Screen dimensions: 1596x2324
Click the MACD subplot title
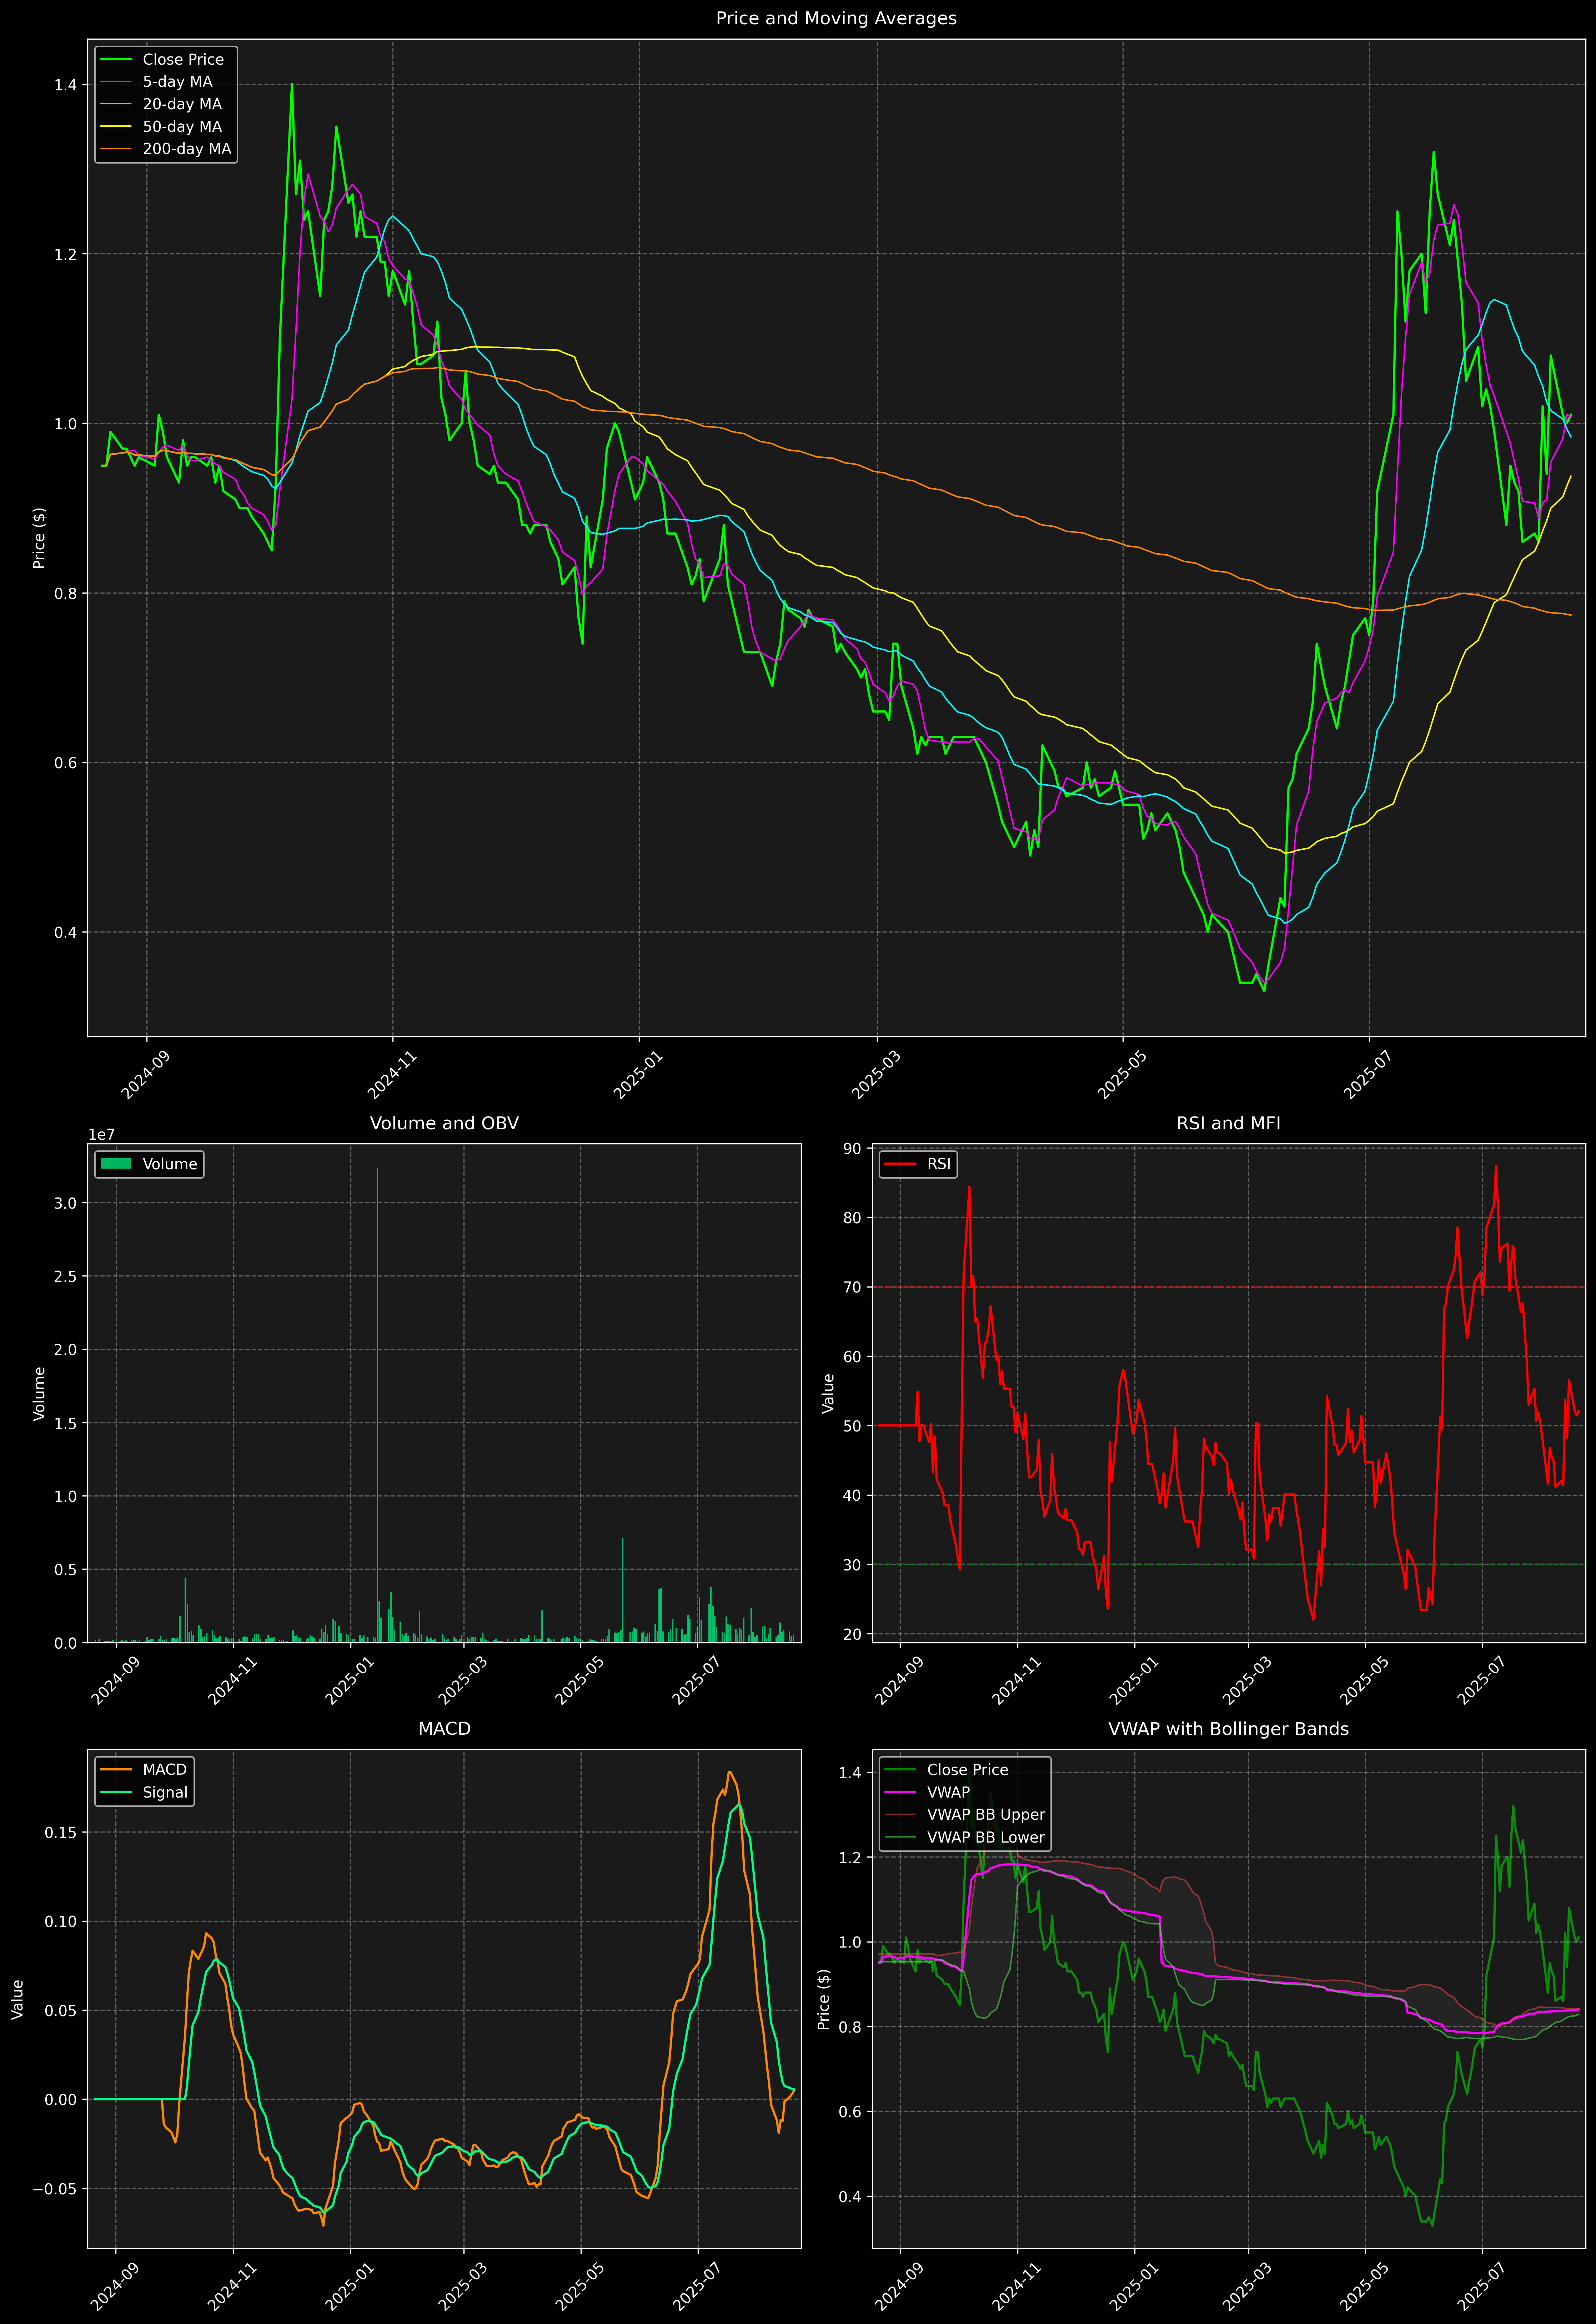[x=444, y=1729]
